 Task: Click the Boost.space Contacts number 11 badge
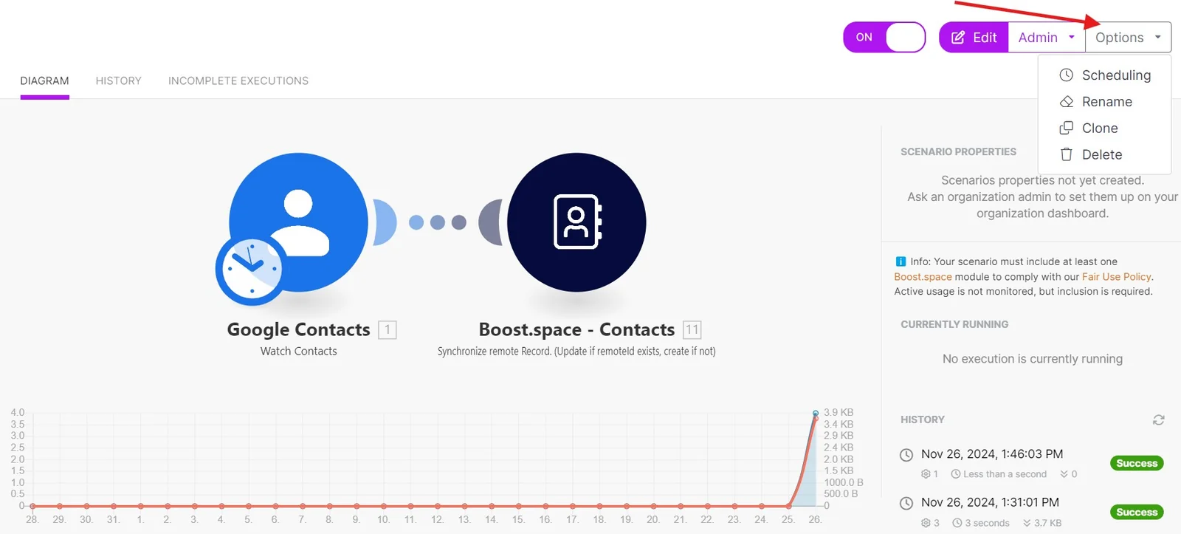[692, 329]
